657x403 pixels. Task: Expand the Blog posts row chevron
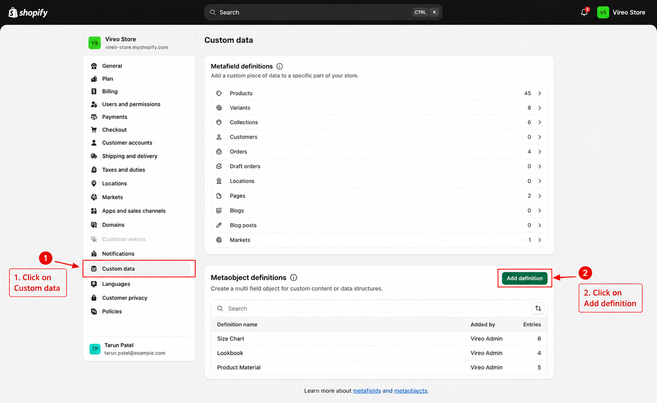coord(540,225)
